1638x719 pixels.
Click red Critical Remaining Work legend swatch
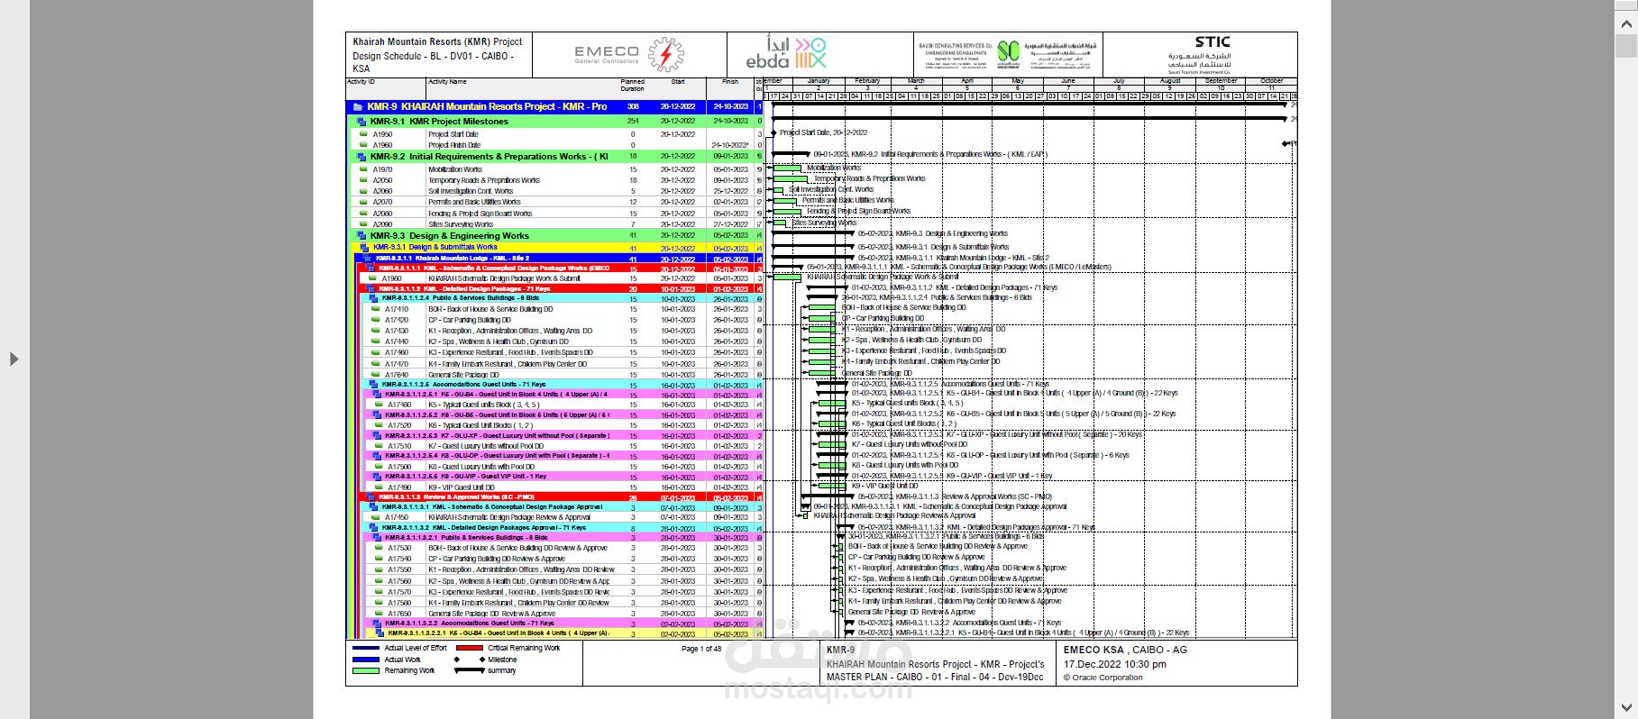[470, 648]
